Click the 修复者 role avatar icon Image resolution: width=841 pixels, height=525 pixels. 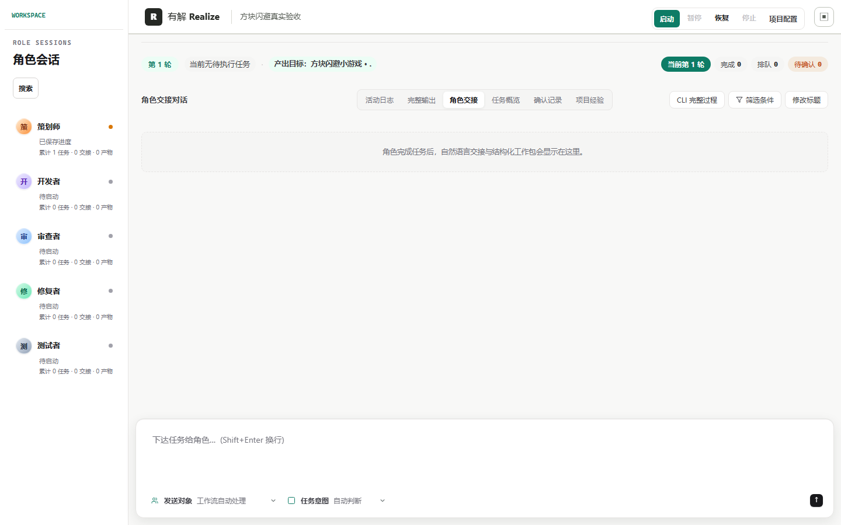click(x=24, y=291)
